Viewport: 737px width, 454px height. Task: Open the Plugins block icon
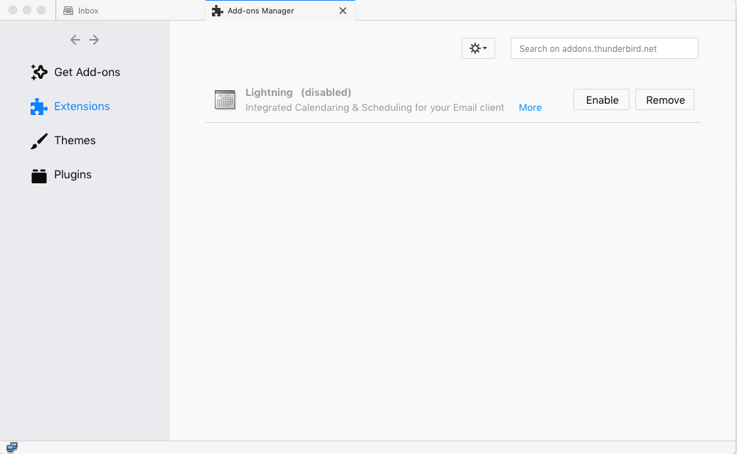[39, 175]
